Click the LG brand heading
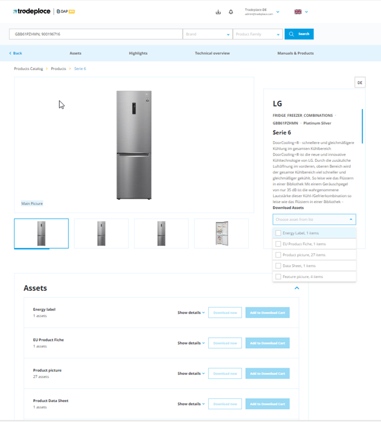381x422 pixels. (277, 104)
